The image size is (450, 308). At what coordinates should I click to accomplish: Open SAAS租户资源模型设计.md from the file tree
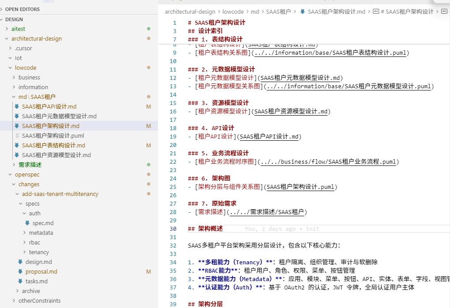click(x=56, y=155)
